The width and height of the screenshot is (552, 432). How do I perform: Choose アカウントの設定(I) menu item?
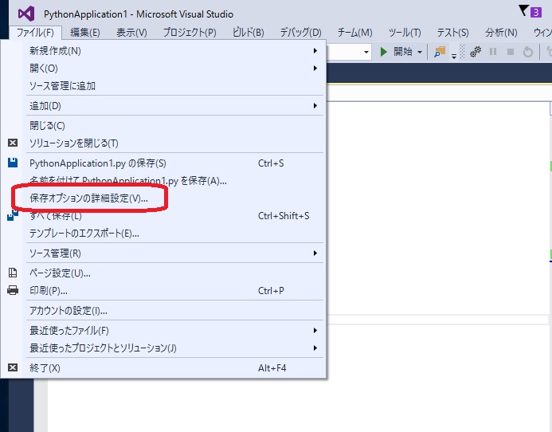[x=175, y=310]
